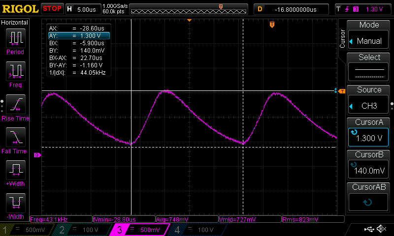Image resolution: width=394 pixels, height=236 pixels.
Task: Click the vertical Cursor menu tab label
Action: (x=342, y=39)
